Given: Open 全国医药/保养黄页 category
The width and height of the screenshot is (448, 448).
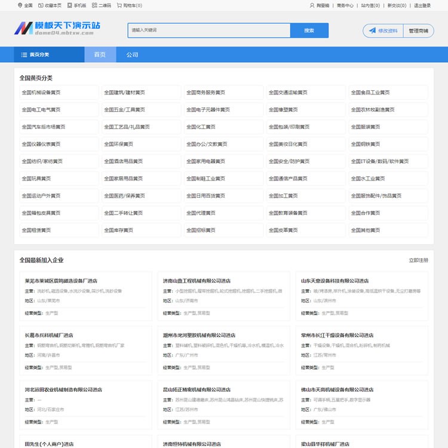Looking at the screenshot, I should [x=141, y=195].
